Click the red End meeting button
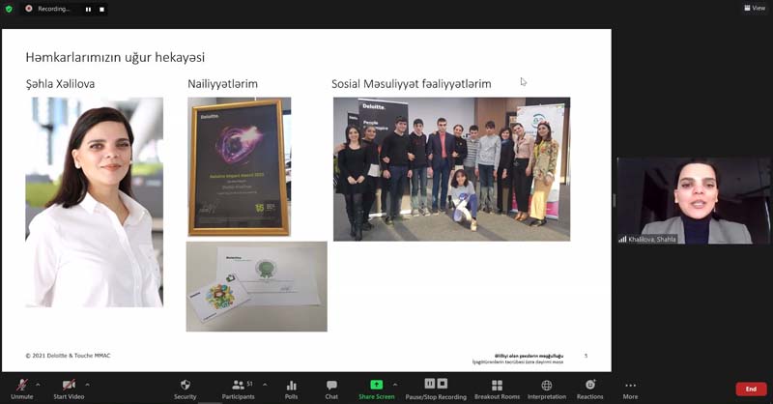Screen dimensions: 773x404 [751, 389]
